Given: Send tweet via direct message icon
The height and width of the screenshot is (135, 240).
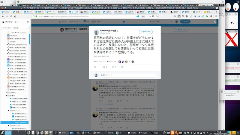Looking at the screenshot, I should [121, 67].
